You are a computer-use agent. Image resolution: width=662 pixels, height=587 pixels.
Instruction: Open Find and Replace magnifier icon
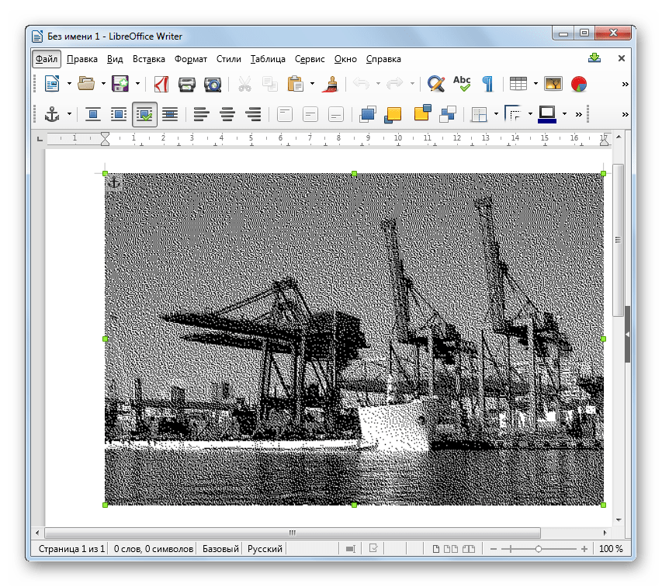coord(436,84)
